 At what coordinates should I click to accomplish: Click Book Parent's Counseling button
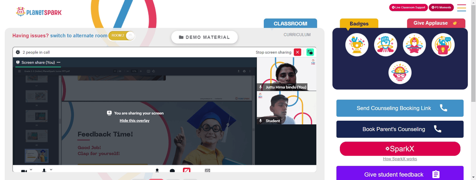[x=400, y=129]
